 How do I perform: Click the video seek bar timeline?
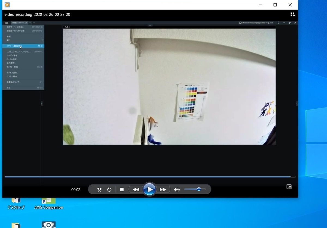coord(150,177)
